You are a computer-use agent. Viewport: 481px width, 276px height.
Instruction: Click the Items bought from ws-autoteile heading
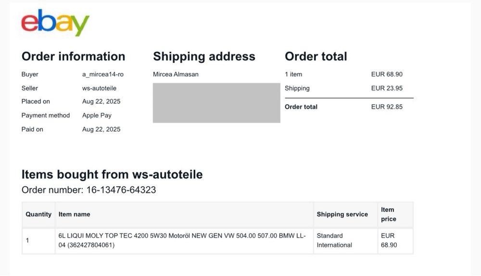112,174
